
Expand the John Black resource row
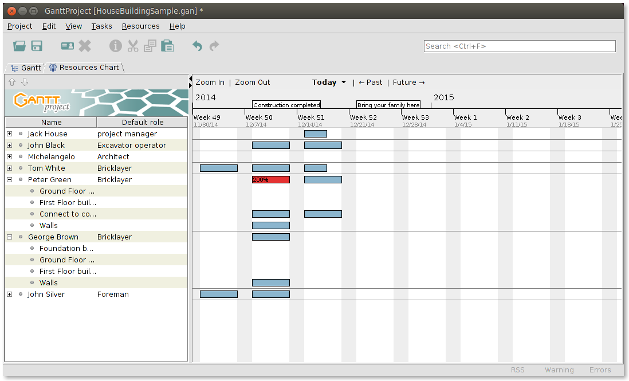(10, 145)
